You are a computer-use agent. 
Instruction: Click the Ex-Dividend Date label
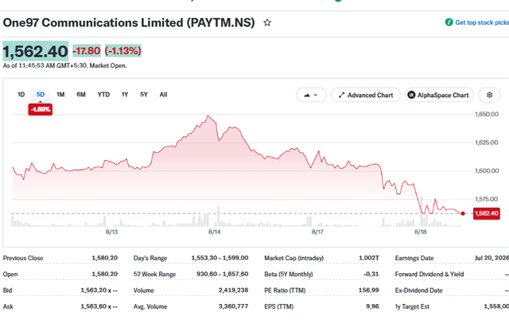(419, 291)
